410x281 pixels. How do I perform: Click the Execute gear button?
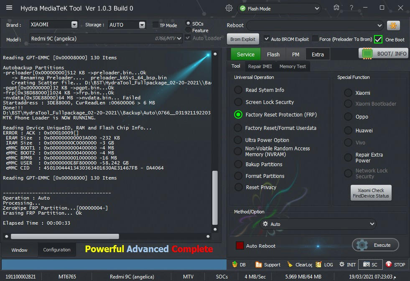375,245
